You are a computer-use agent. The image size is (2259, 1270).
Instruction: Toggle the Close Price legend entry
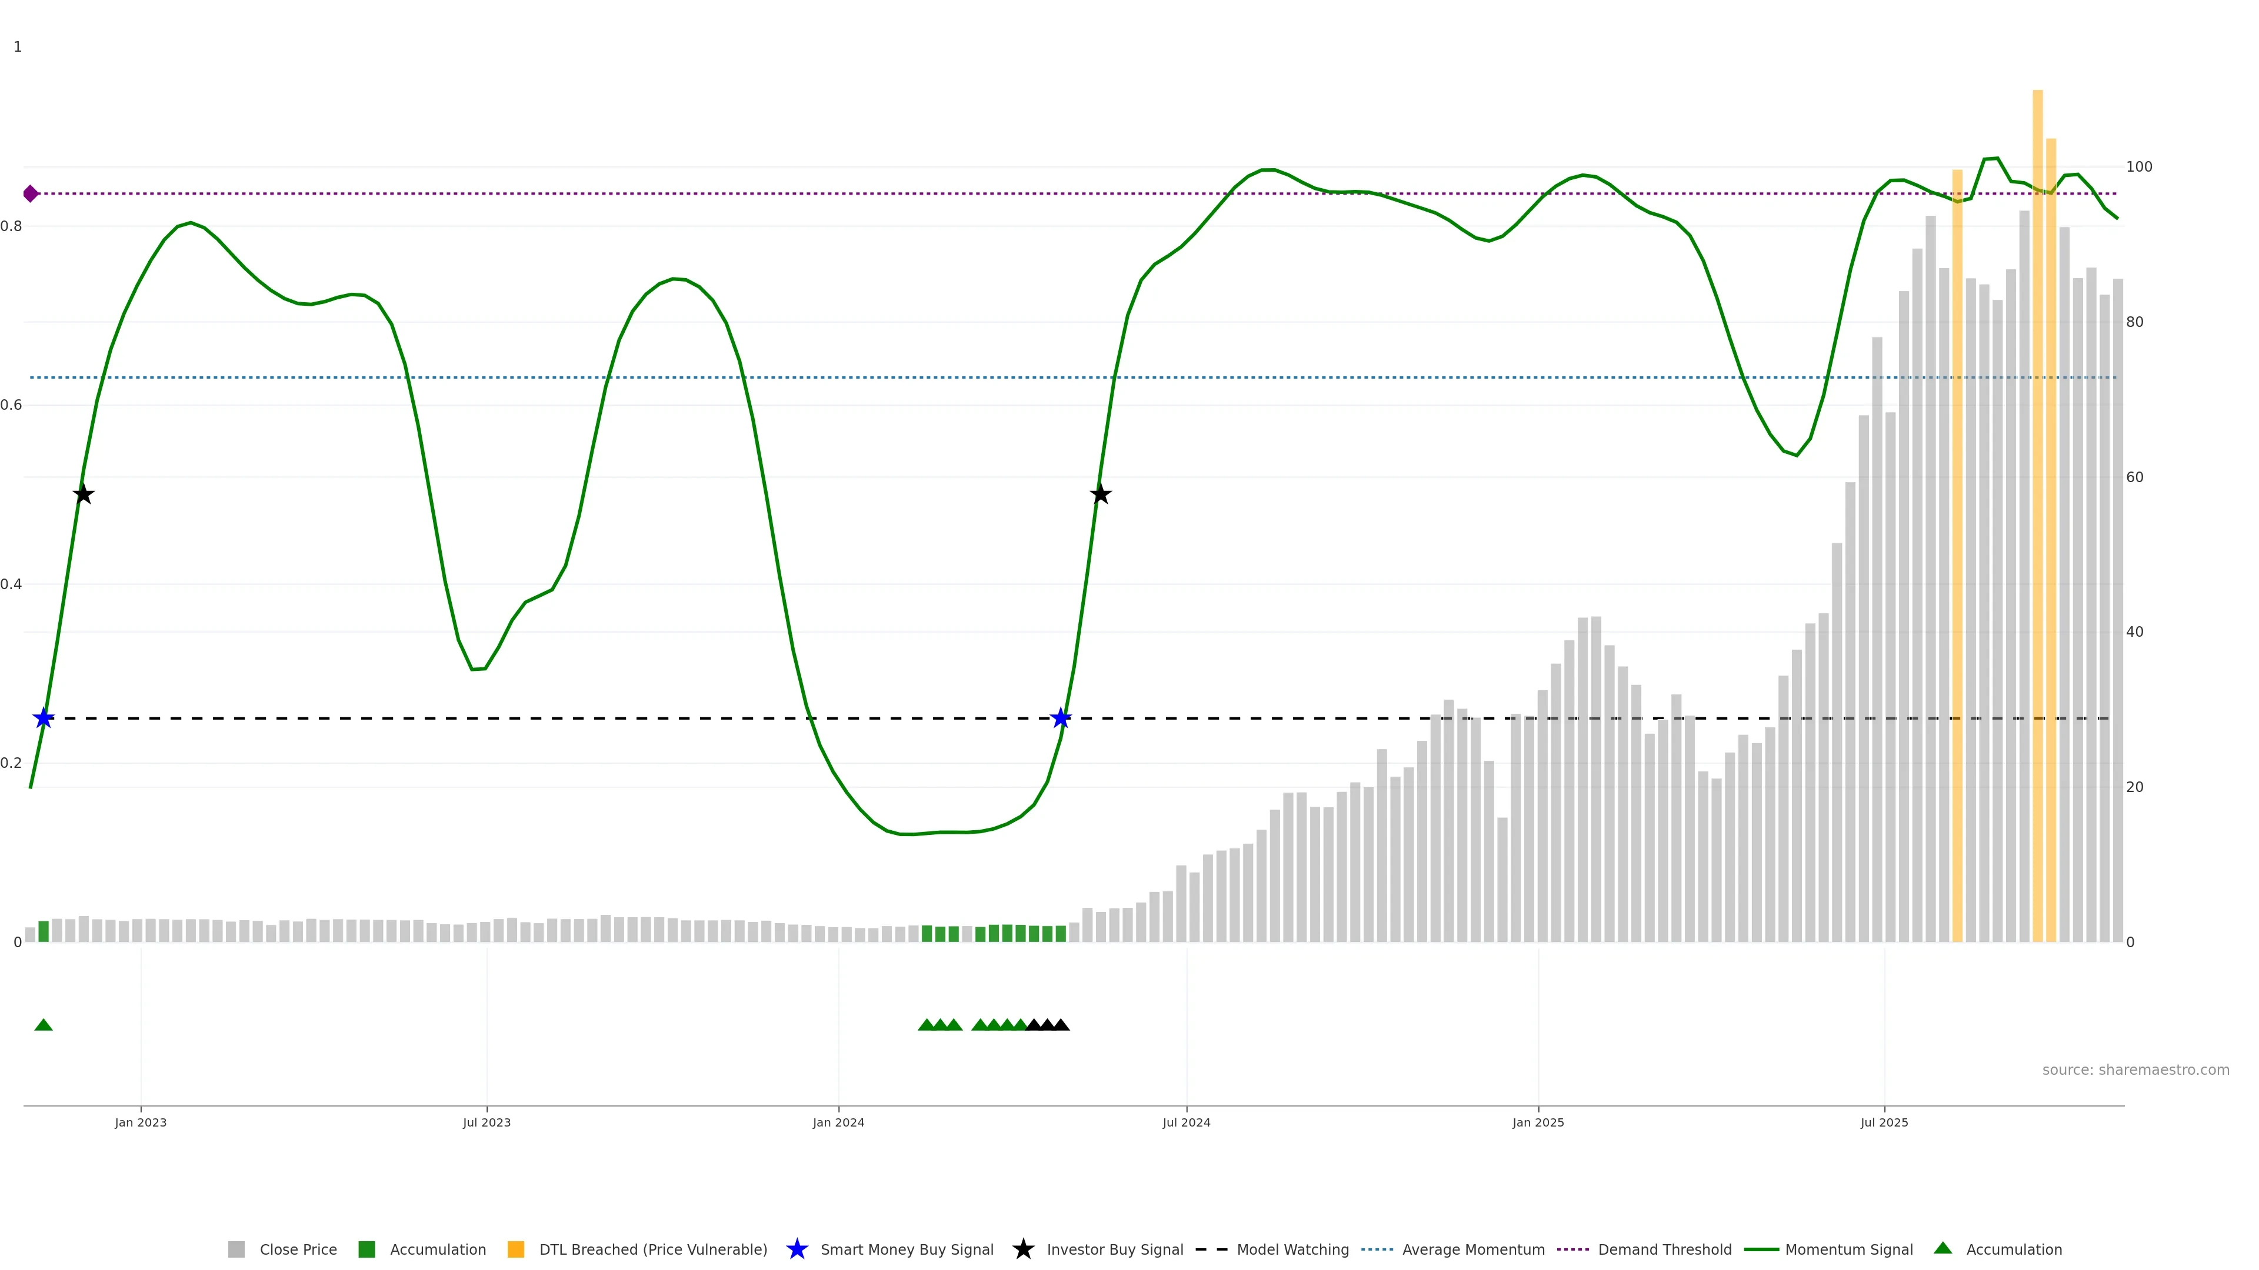pos(297,1250)
